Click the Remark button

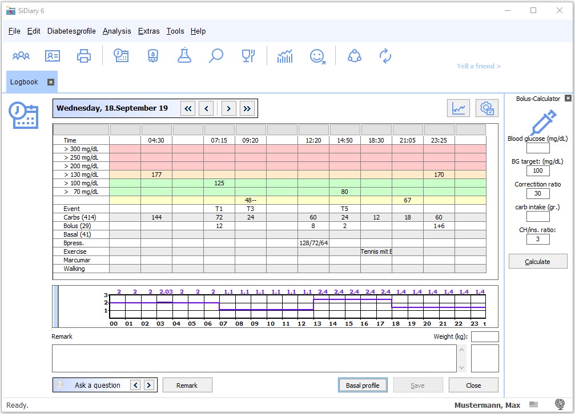[x=187, y=385]
